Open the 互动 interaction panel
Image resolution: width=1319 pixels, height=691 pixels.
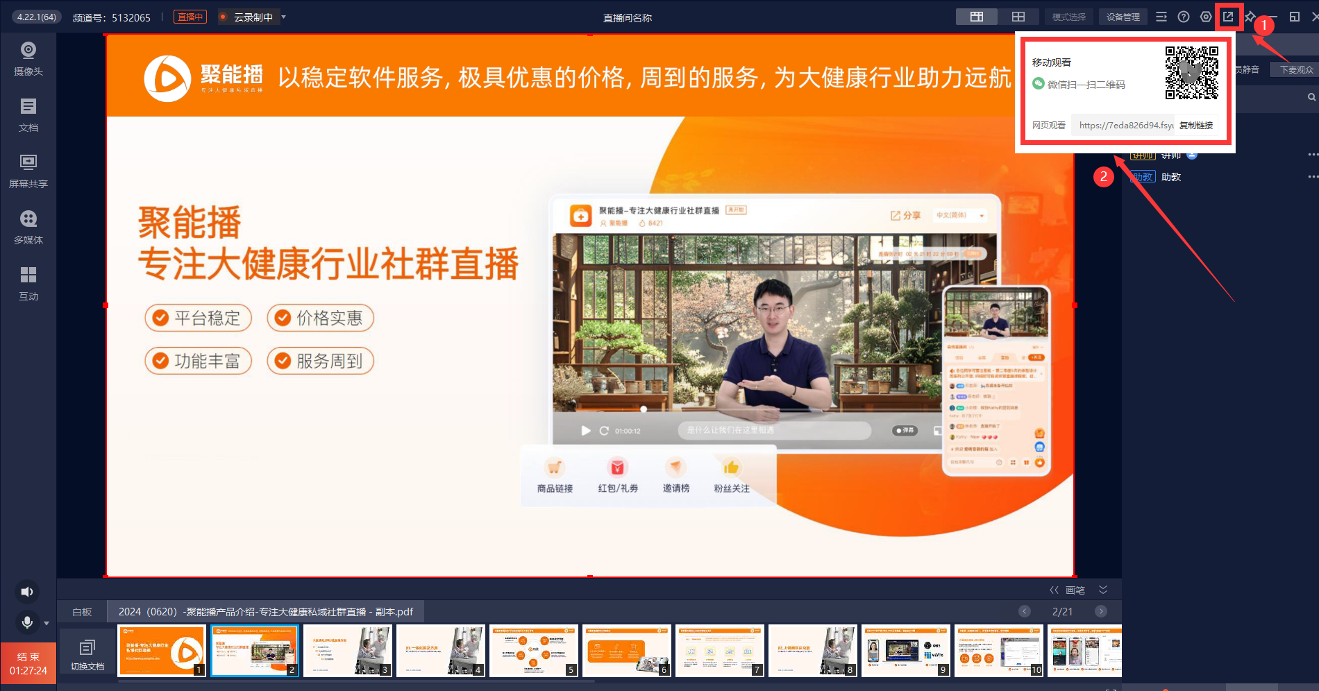[x=28, y=284]
